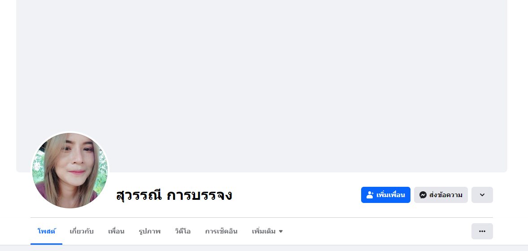Switch to the โพสต์ tab
This screenshot has height=251, width=528.
(46, 231)
